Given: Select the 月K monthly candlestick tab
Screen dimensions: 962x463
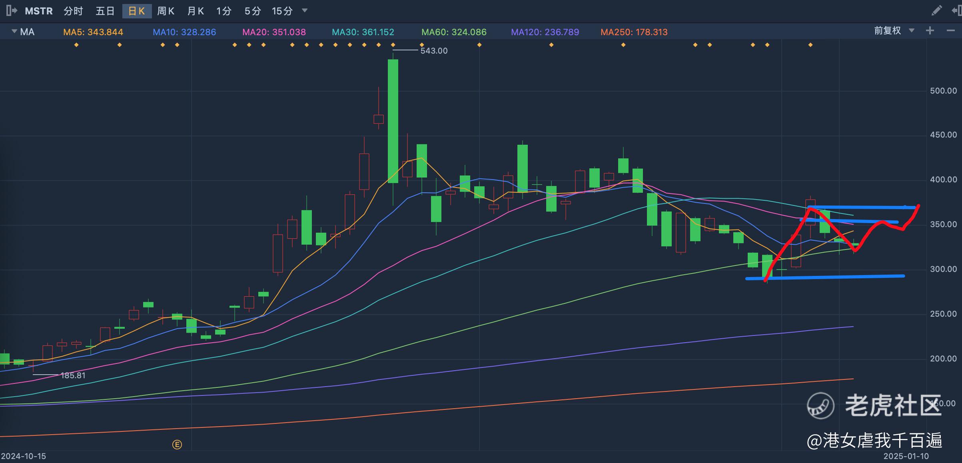Looking at the screenshot, I should coord(196,11).
